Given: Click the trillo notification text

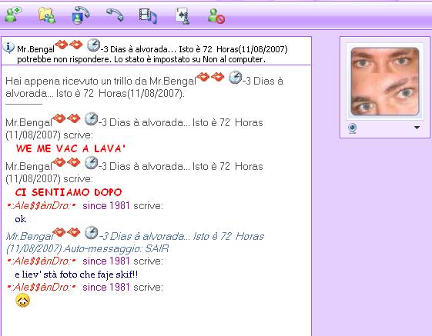Looking at the screenshot, I should pos(144,87).
